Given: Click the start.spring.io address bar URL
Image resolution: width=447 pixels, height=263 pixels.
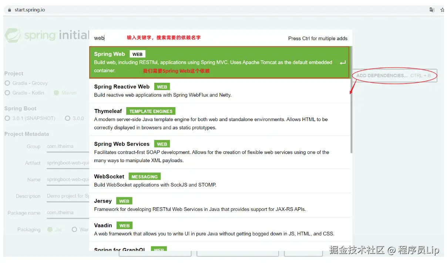Looking at the screenshot, I should point(30,10).
